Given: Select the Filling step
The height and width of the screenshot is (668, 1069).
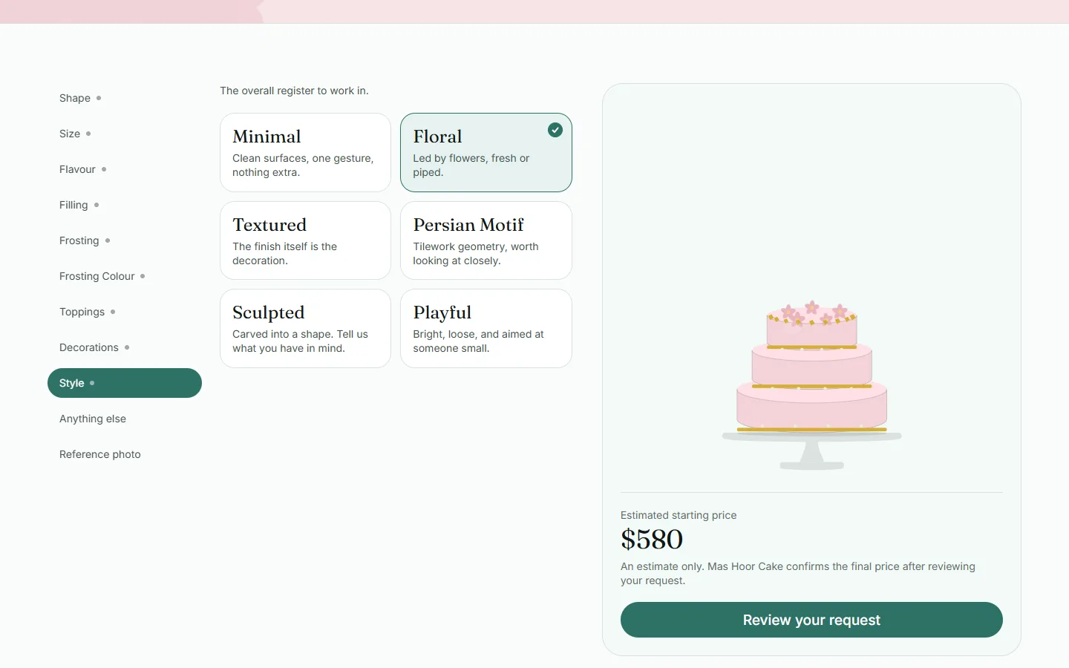Looking at the screenshot, I should (125, 205).
